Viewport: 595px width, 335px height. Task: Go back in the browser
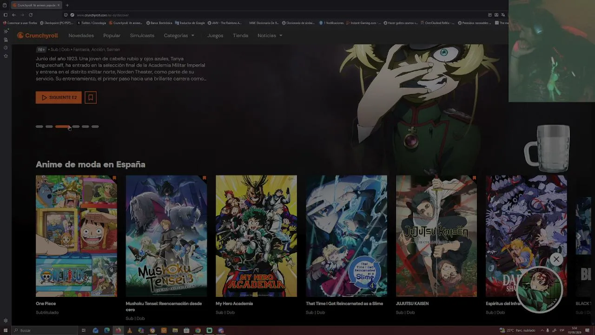tap(13, 15)
